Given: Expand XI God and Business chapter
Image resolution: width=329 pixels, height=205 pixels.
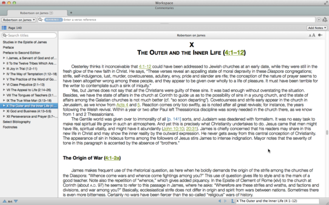Looking at the screenshot, I should coord(4,111).
